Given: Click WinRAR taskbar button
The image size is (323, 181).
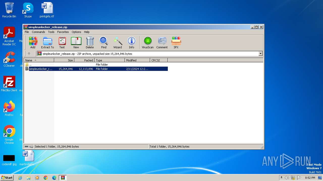Looking at the screenshot, I should coord(63,178).
